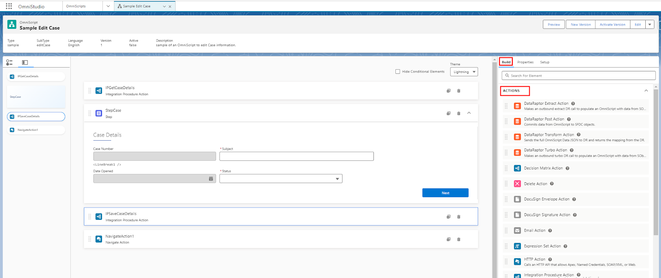The width and height of the screenshot is (661, 278).
Task: Open the app launcher grid icon
Action: [9, 6]
